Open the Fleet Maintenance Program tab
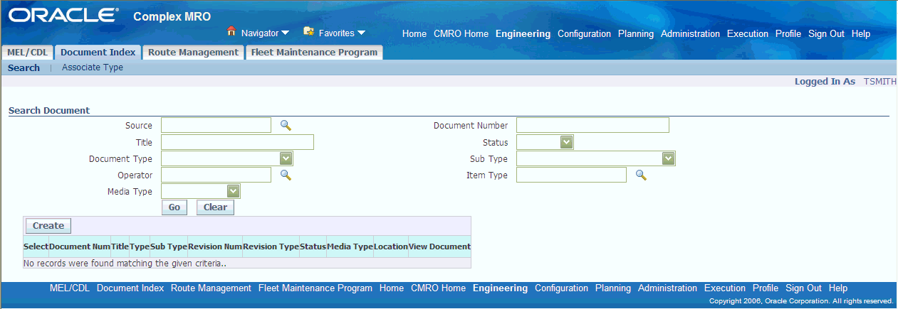898x309 pixels. pyautogui.click(x=314, y=53)
